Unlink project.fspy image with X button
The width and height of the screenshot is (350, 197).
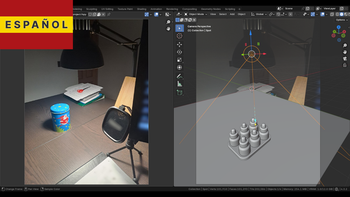(x=103, y=14)
